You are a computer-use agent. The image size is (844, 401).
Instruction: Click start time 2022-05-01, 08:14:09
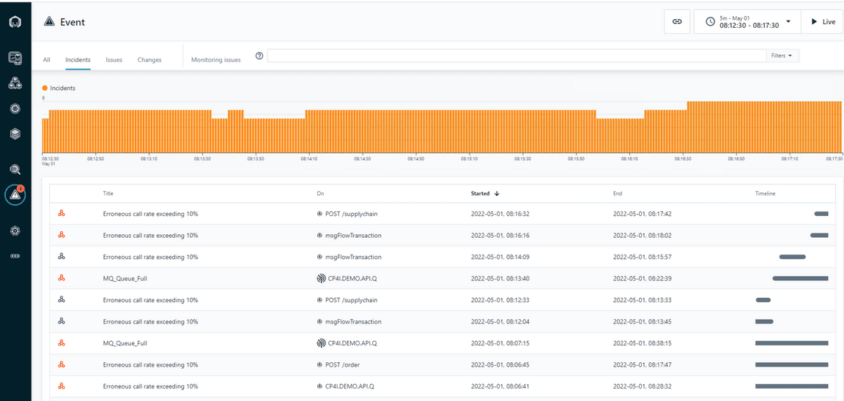coord(500,257)
